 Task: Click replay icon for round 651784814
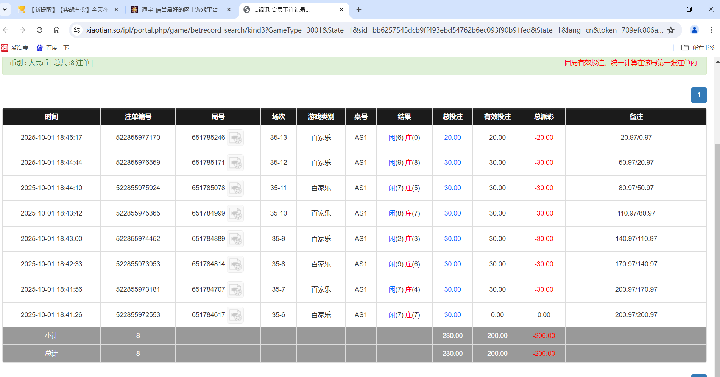point(236,264)
